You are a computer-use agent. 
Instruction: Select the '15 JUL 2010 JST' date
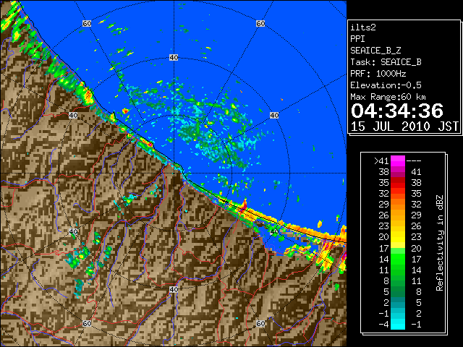404,127
